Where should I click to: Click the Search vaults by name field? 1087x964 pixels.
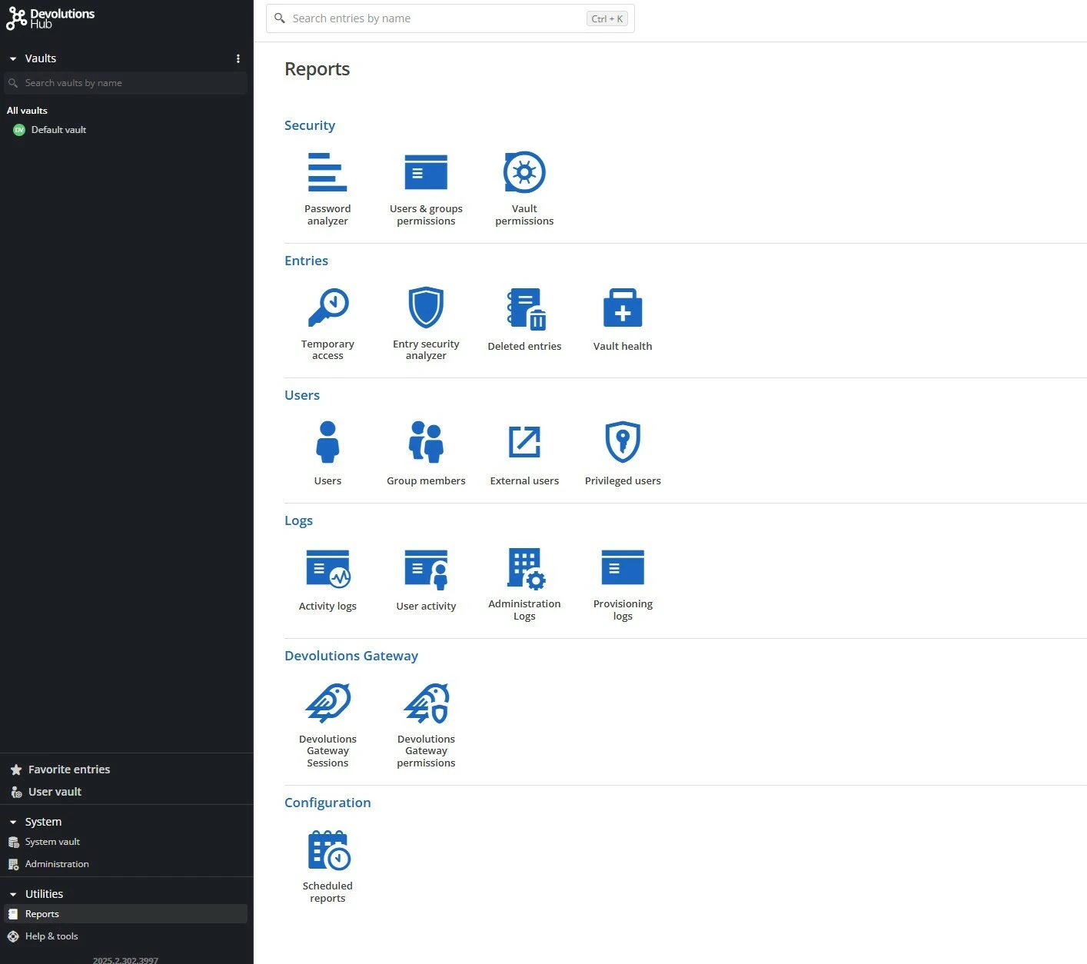[125, 83]
